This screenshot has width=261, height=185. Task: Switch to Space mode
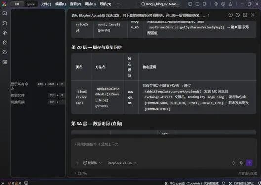pos(31,4)
